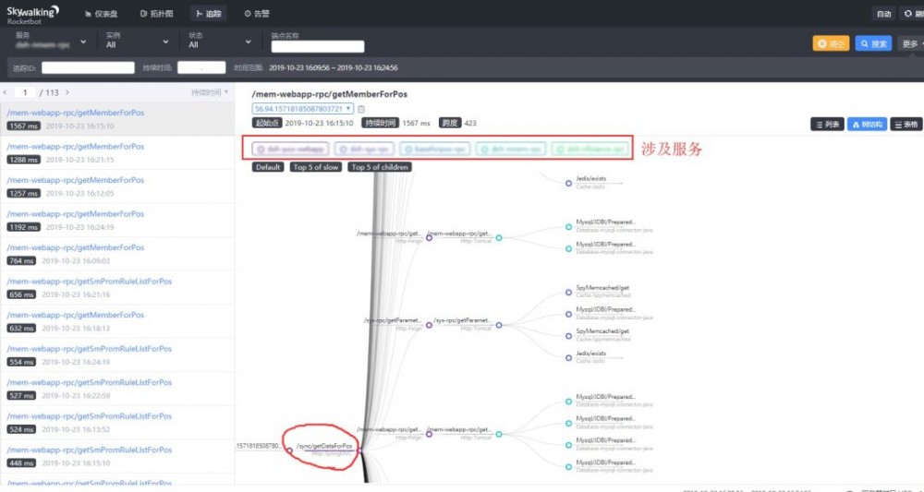Click the 起始点 start time label

pyautogui.click(x=267, y=123)
